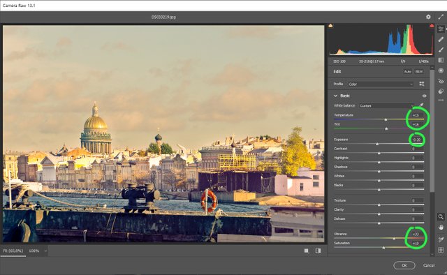Toggle the color sampler eyedropper tool
The image size is (447, 275).
pyautogui.click(x=441, y=239)
